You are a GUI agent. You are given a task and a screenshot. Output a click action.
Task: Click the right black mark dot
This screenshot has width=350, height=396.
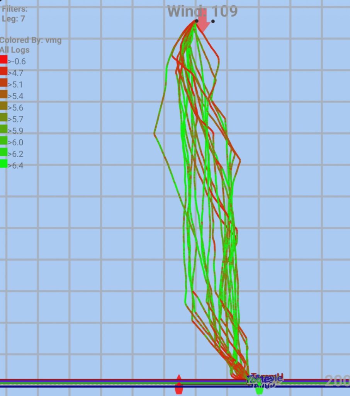(213, 22)
